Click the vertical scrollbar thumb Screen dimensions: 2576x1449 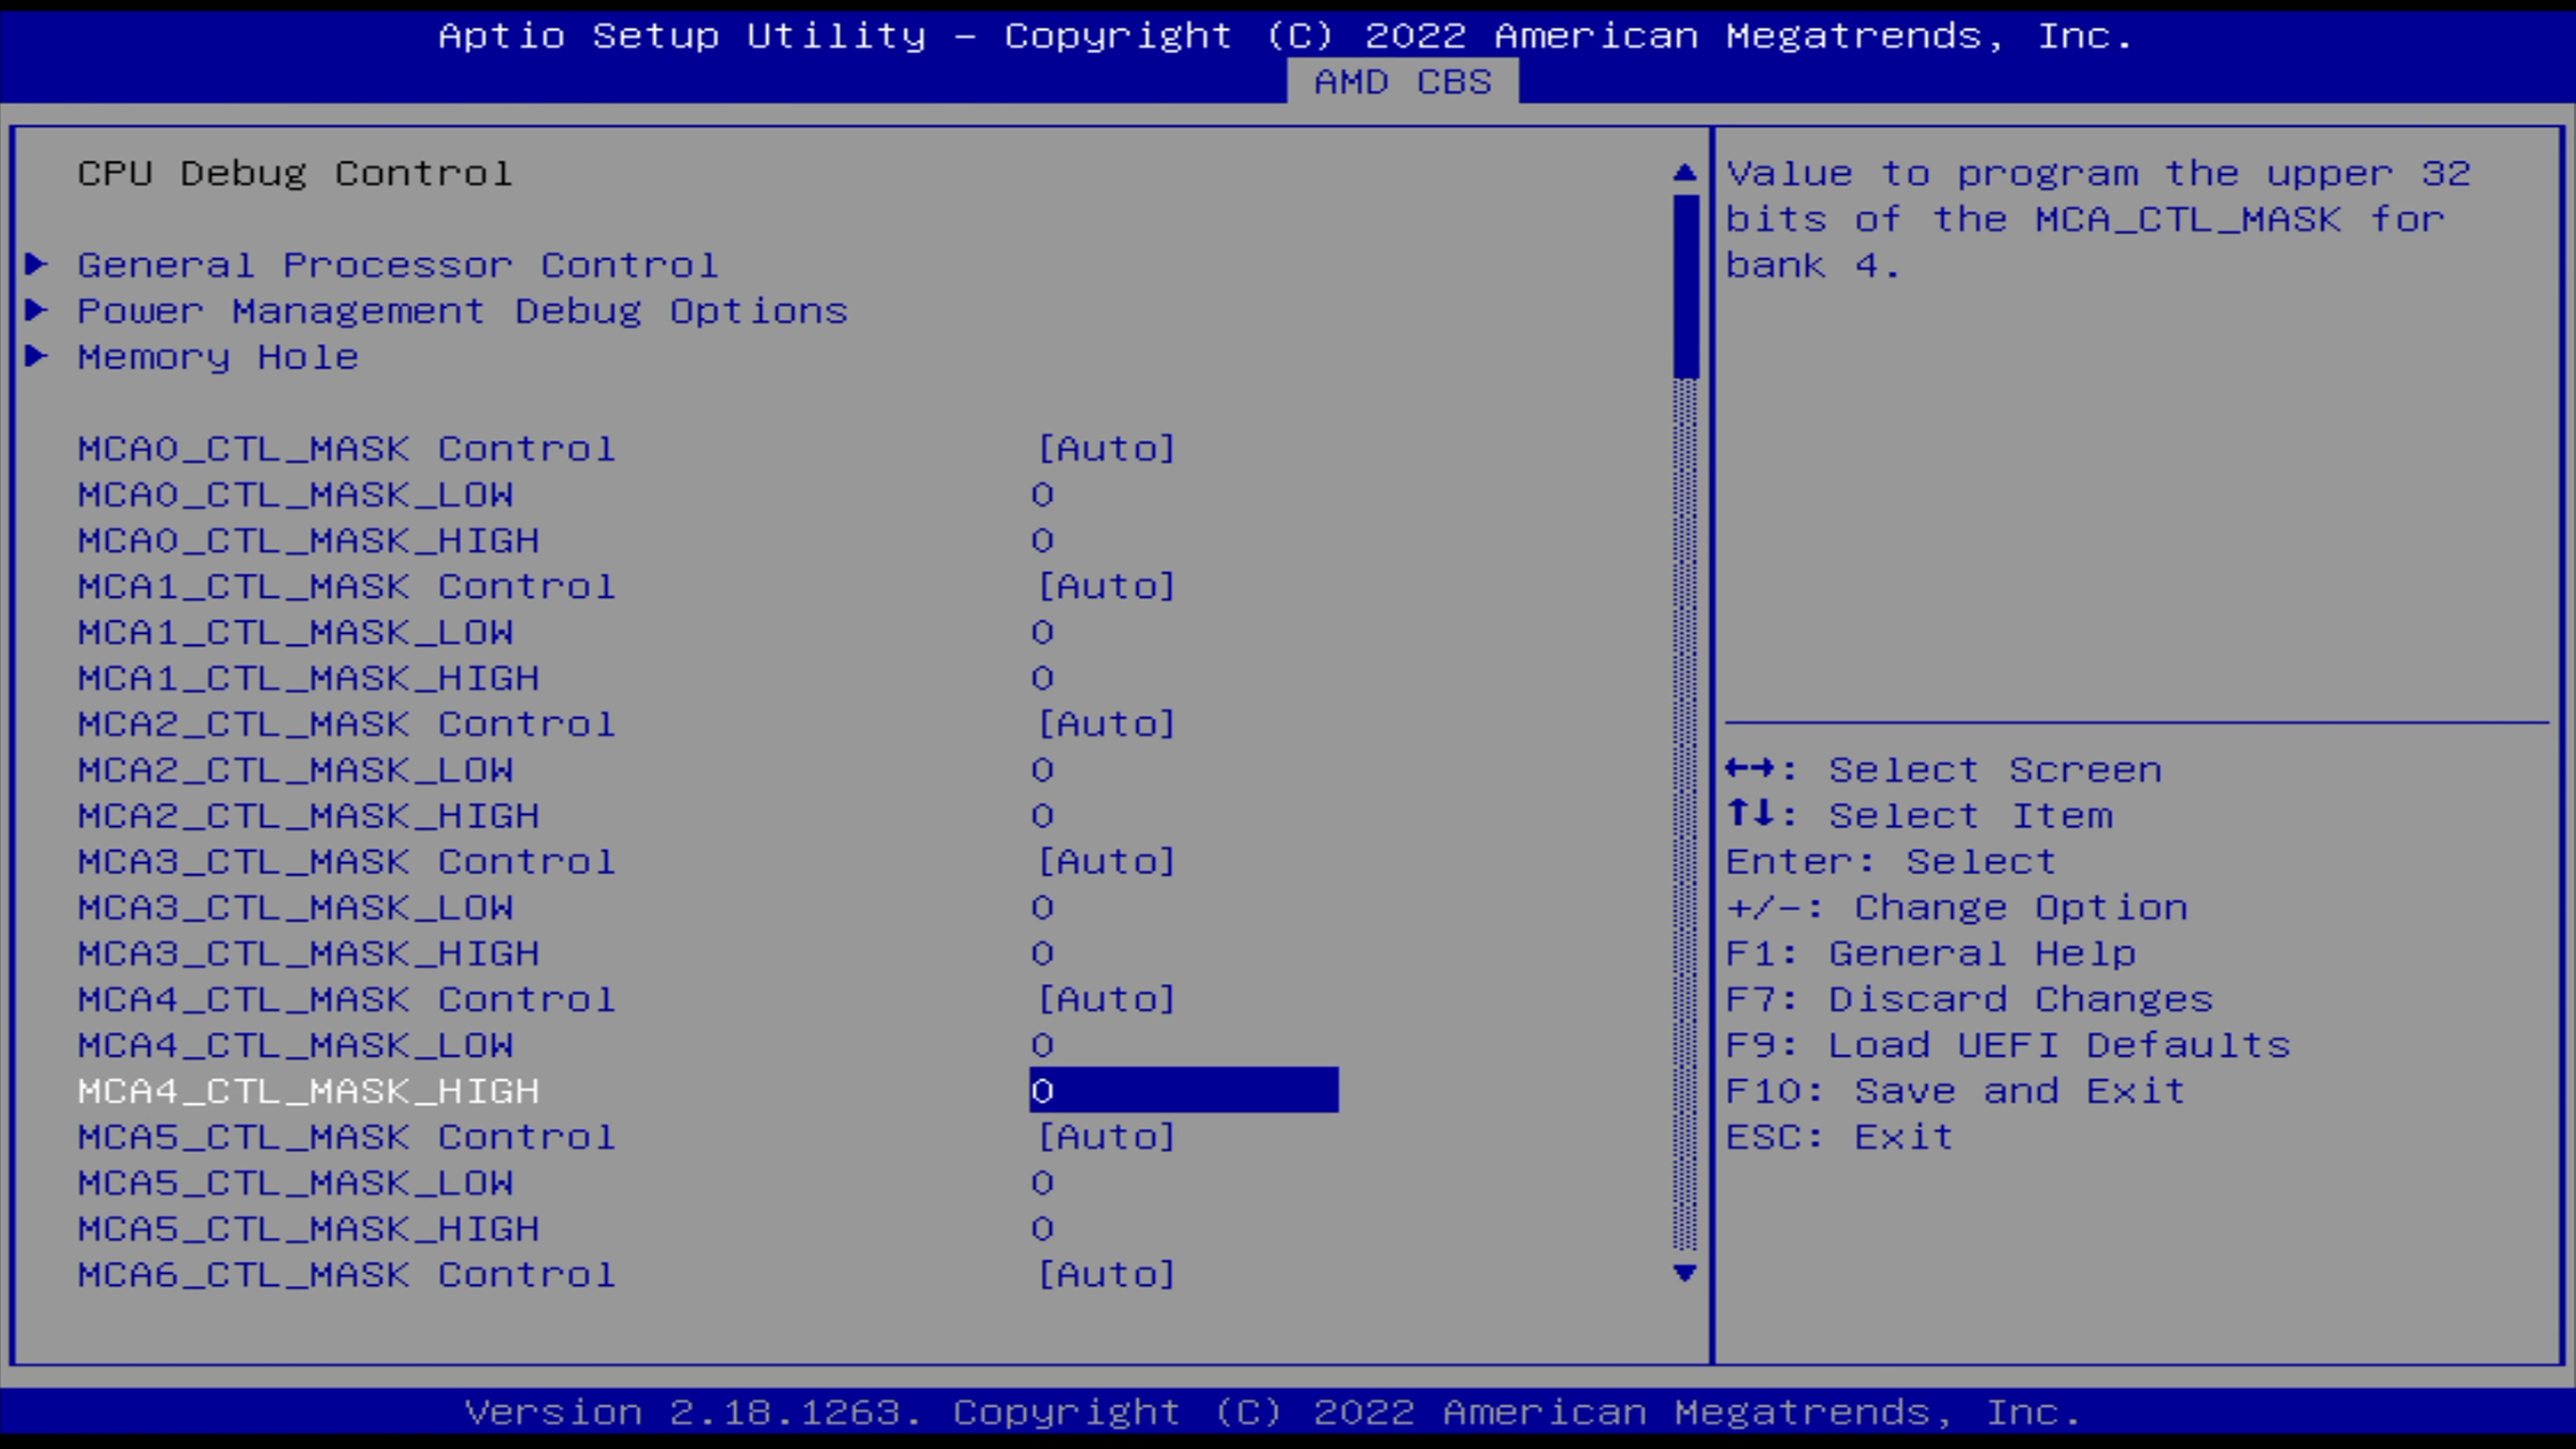pyautogui.click(x=1686, y=287)
